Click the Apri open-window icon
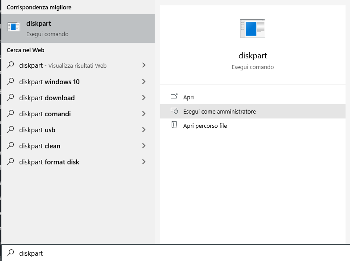 point(174,97)
